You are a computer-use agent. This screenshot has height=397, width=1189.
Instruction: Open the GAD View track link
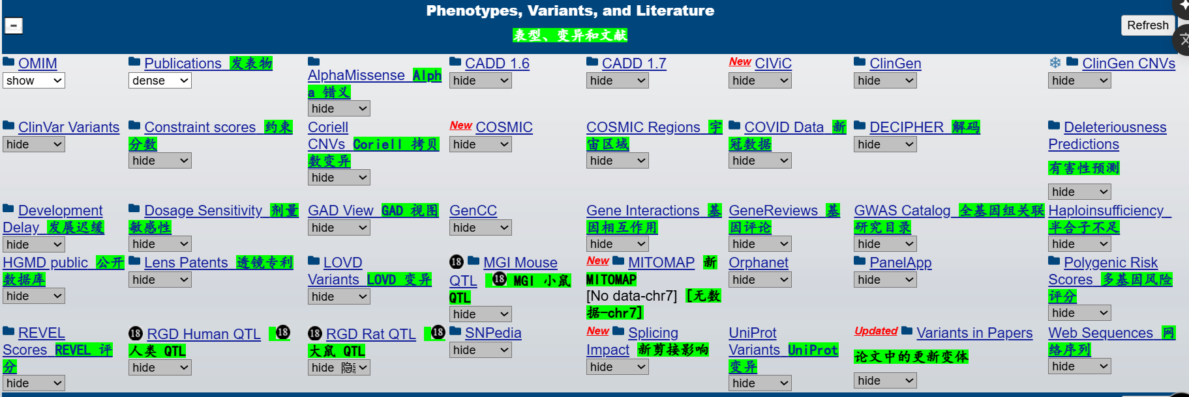340,211
